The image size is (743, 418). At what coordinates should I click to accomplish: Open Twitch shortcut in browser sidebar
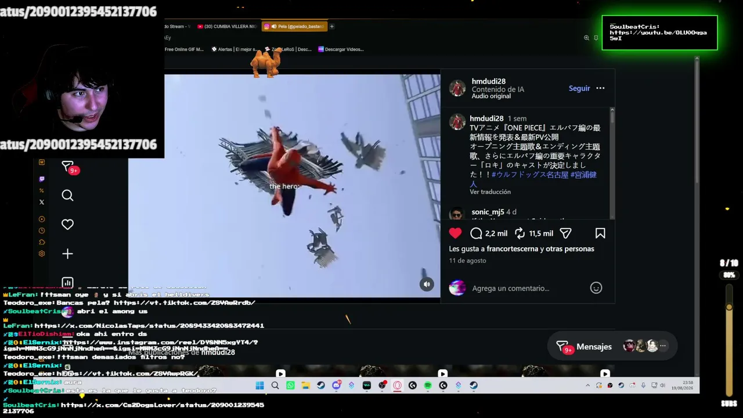(41, 179)
